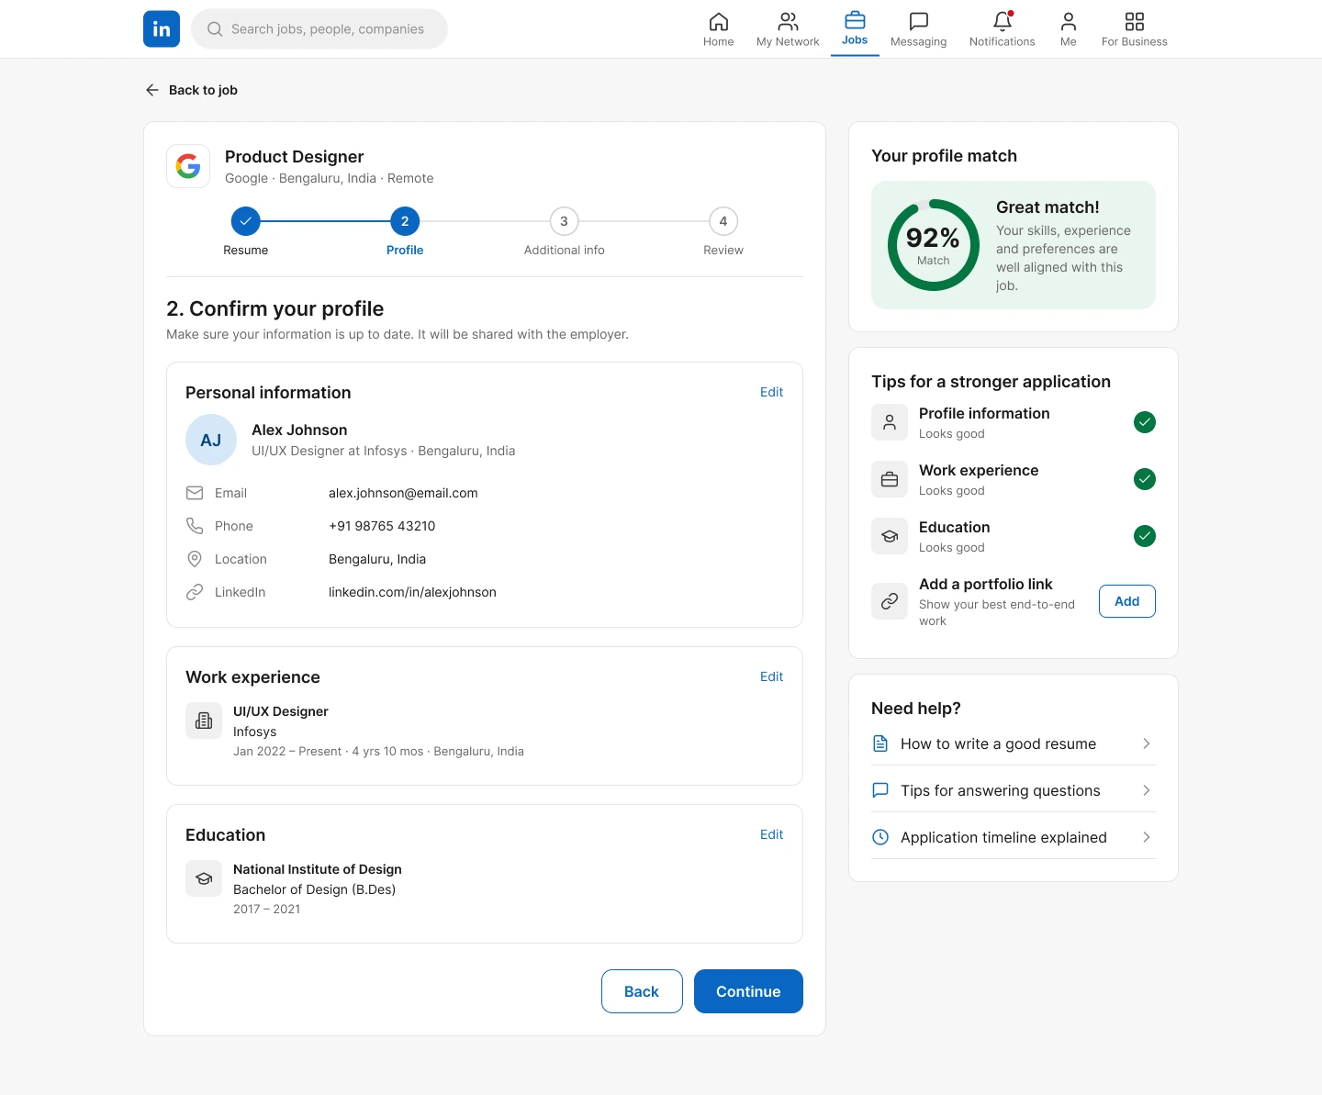
Task: Click the Profile information person icon
Action: pyautogui.click(x=890, y=422)
